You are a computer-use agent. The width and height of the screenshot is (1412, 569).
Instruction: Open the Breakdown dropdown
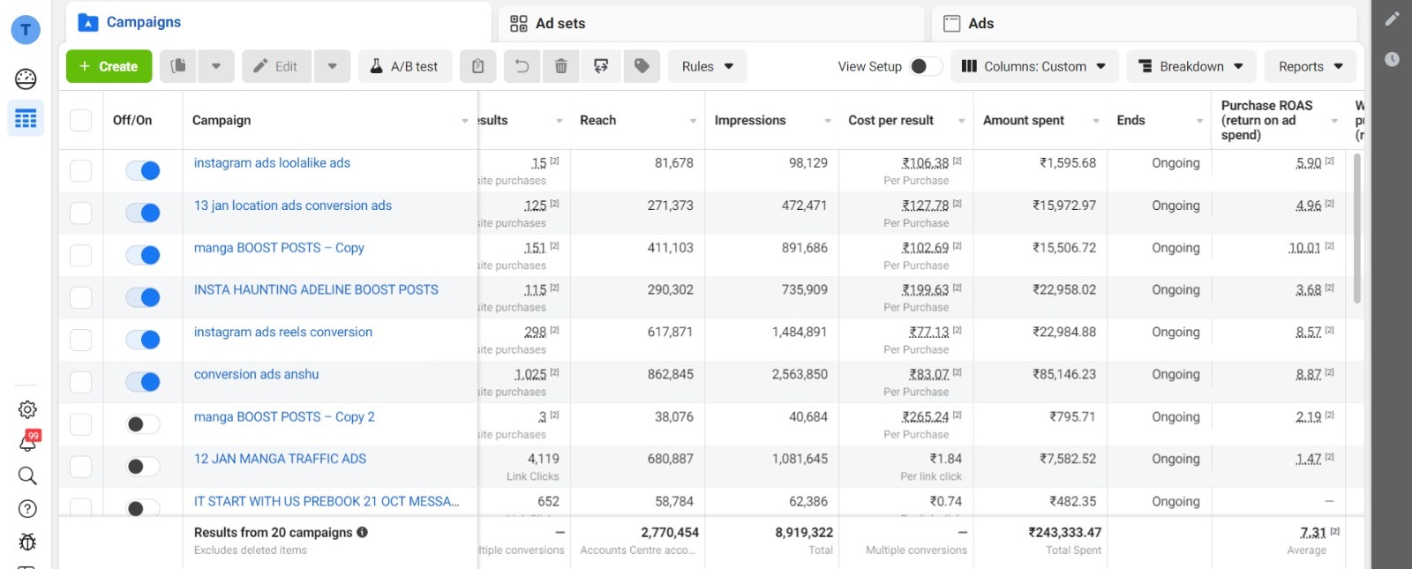(1190, 66)
